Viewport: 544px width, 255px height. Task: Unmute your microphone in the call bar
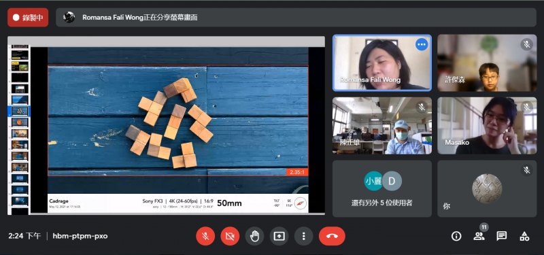205,236
